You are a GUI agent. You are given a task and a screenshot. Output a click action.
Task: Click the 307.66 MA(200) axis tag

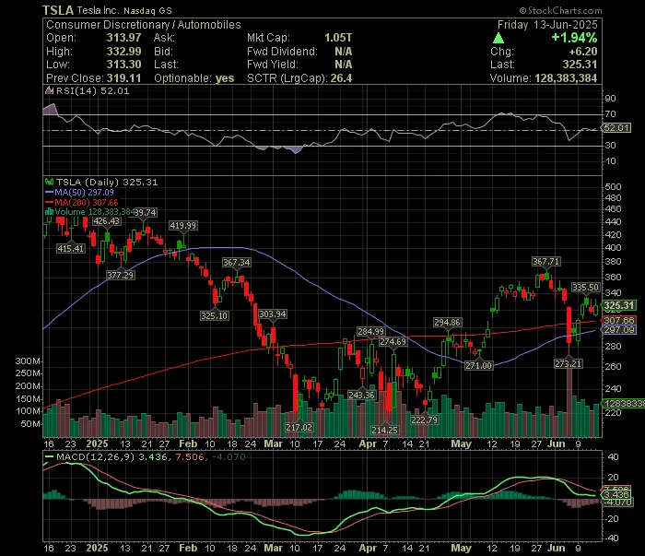point(619,320)
